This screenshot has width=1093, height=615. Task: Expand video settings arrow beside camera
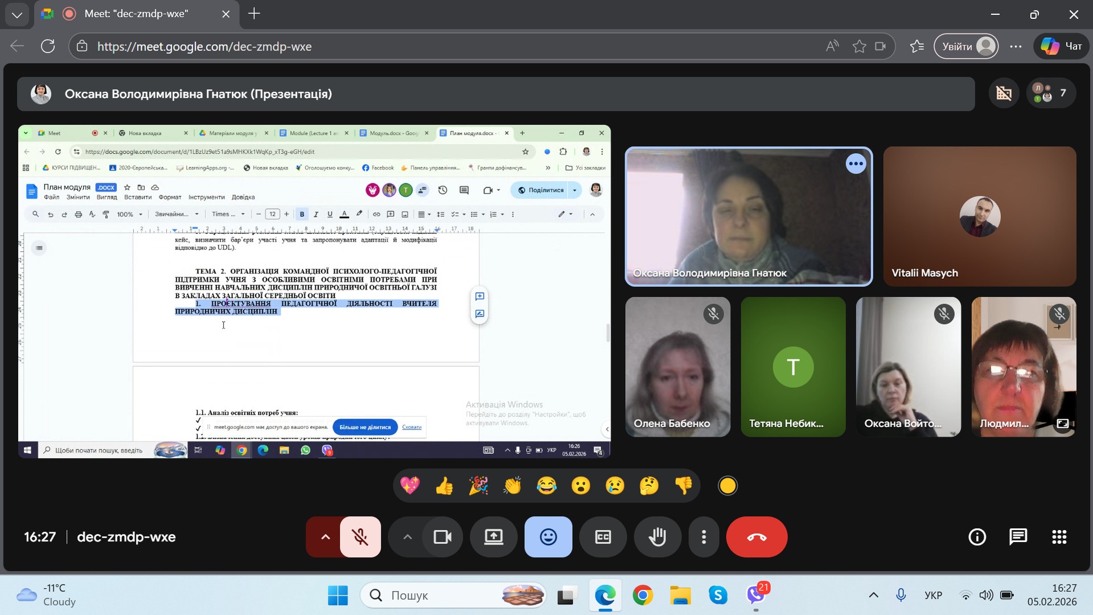[x=407, y=537]
